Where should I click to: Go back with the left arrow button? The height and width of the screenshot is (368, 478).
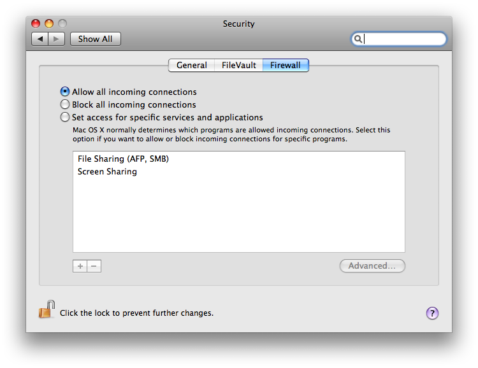pyautogui.click(x=40, y=39)
